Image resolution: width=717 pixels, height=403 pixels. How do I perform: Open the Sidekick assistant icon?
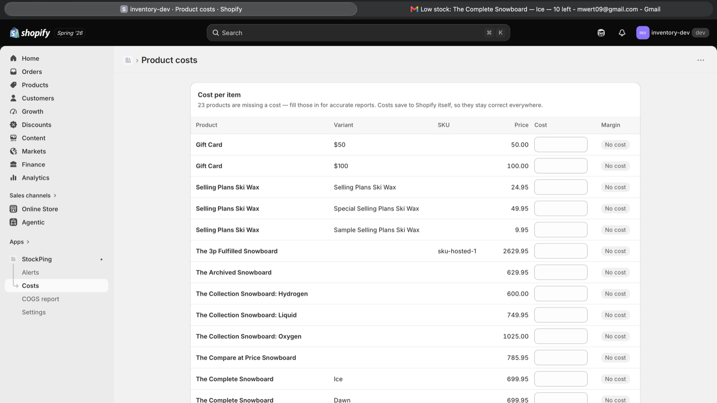pyautogui.click(x=601, y=33)
